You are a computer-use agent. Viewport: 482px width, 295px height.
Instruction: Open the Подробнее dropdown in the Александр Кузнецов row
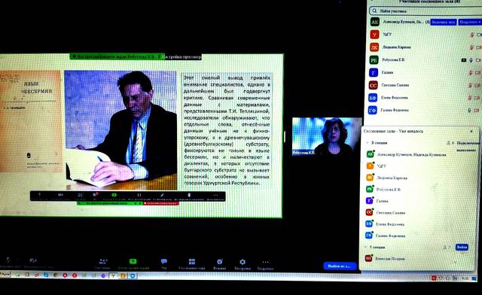[x=470, y=22]
